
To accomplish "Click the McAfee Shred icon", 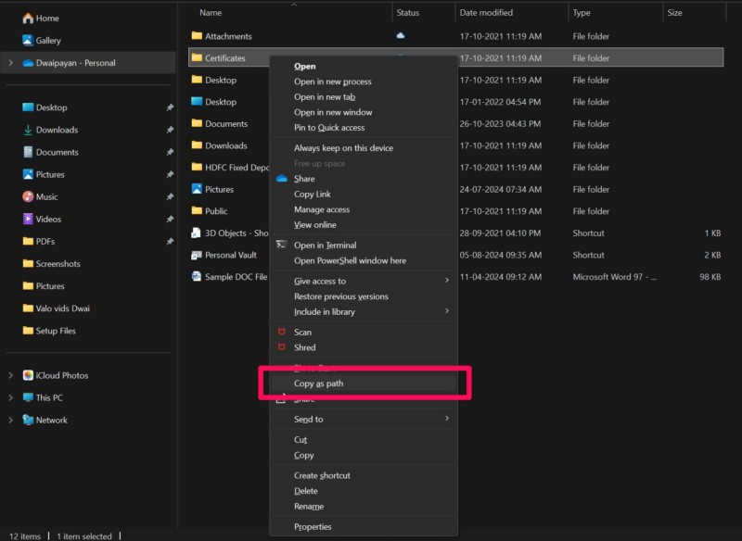I will [282, 347].
